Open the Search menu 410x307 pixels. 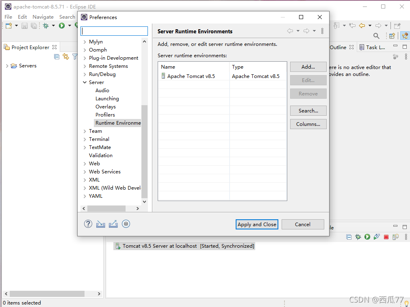click(67, 17)
